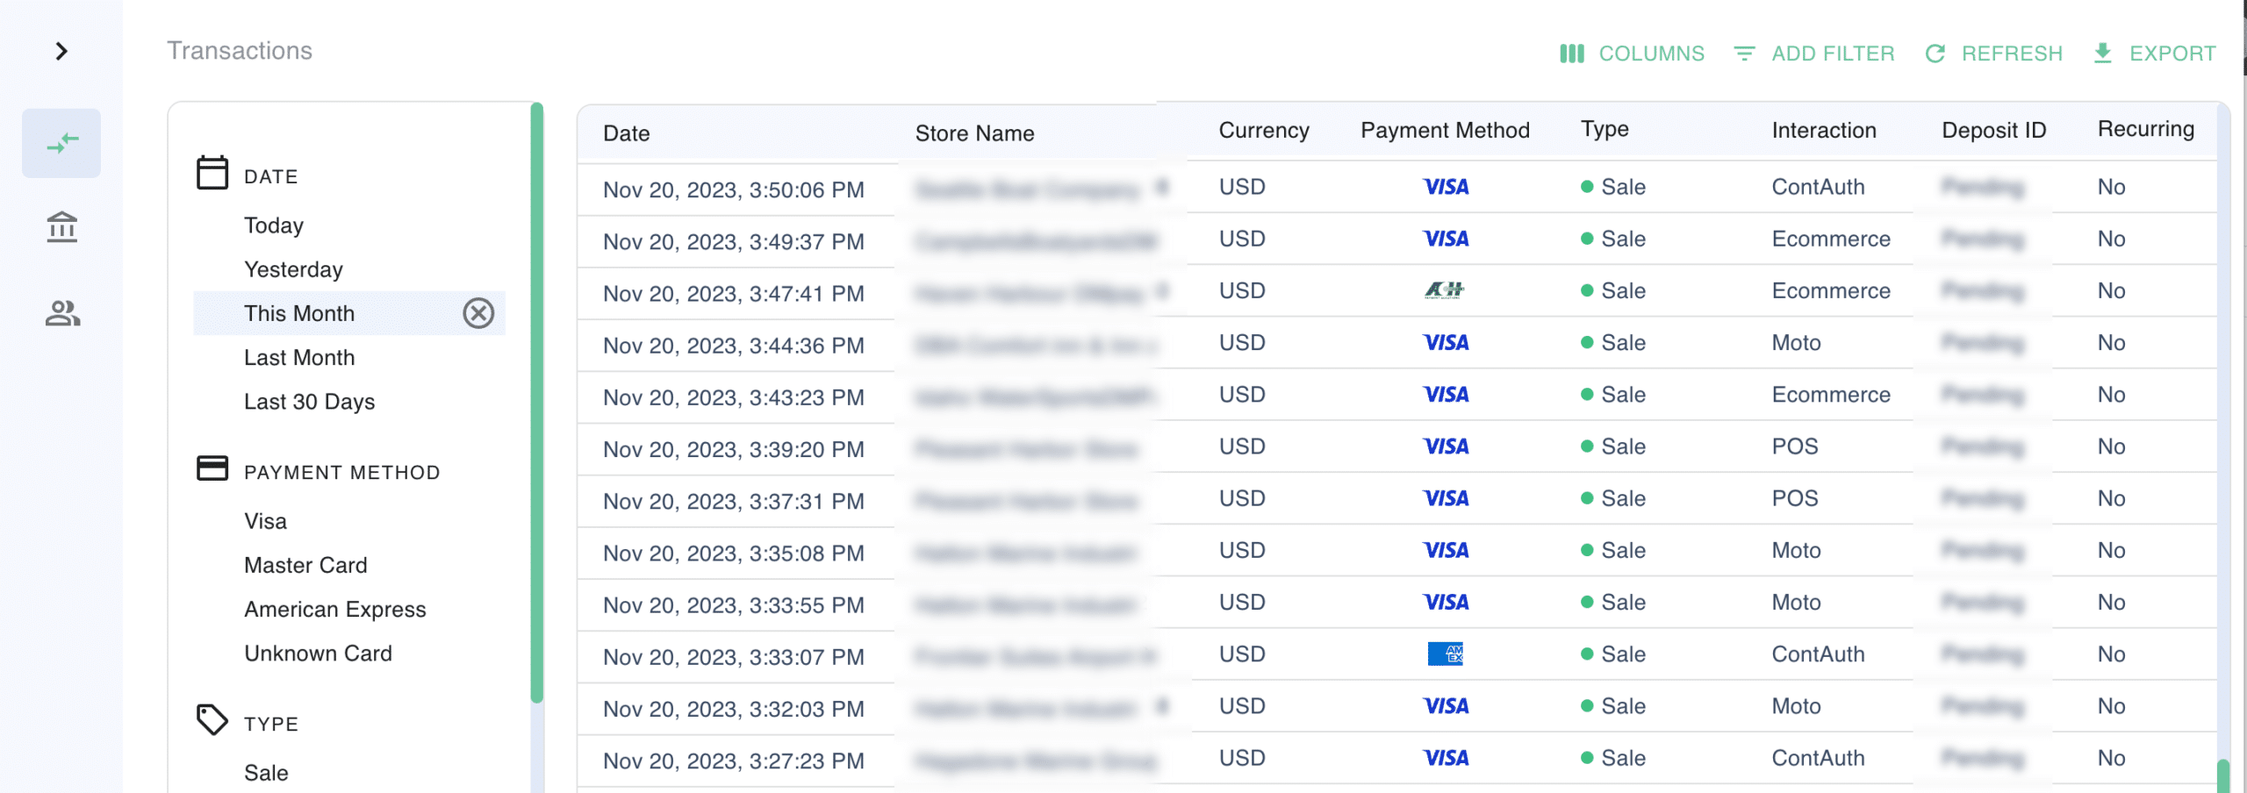Open the bank icon in the sidebar

61,227
